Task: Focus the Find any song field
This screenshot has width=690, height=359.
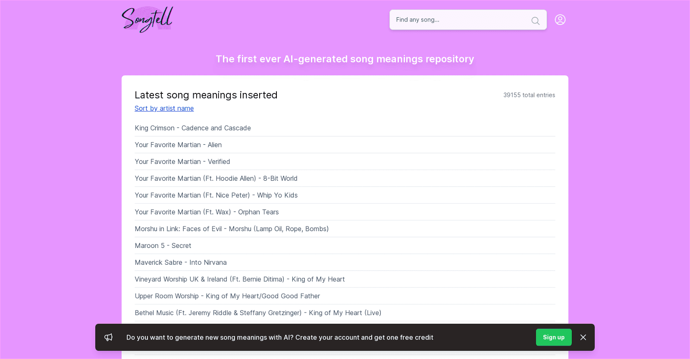Action: pos(459,20)
